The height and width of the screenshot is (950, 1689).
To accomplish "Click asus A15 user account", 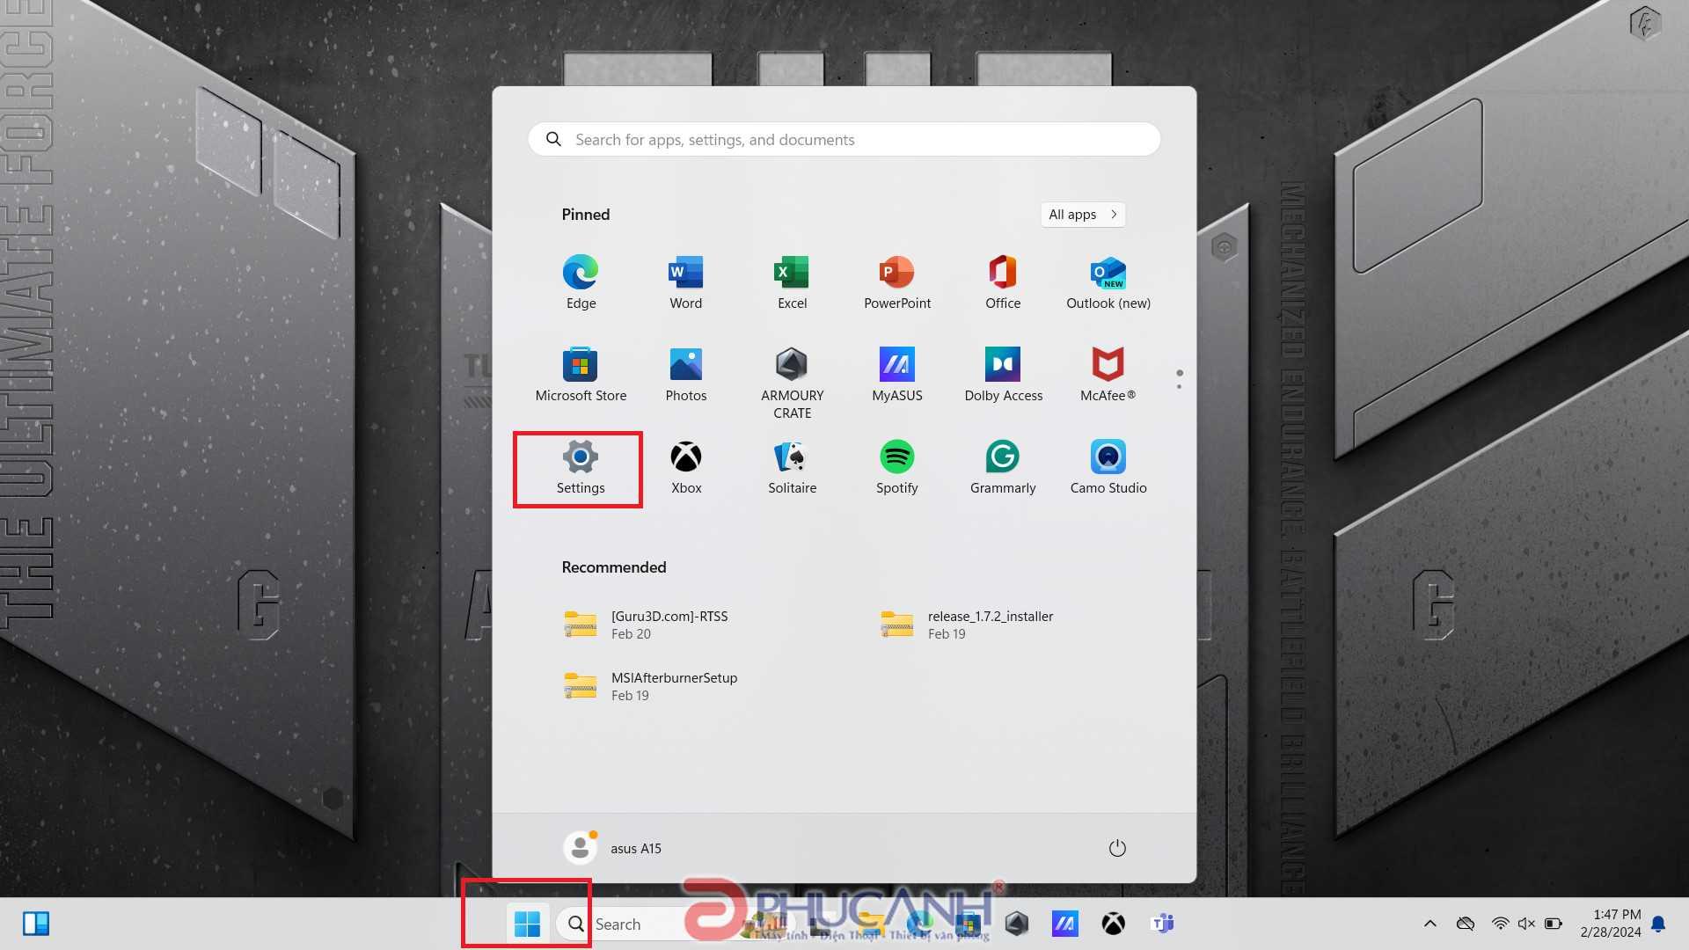I will point(612,847).
